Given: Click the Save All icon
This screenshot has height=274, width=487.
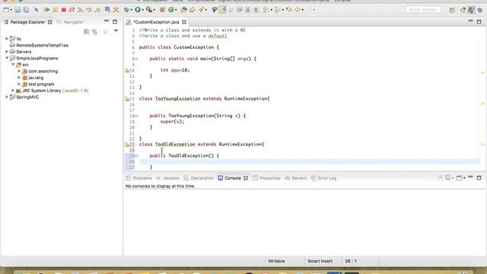Looking at the screenshot, I should click(26, 10).
